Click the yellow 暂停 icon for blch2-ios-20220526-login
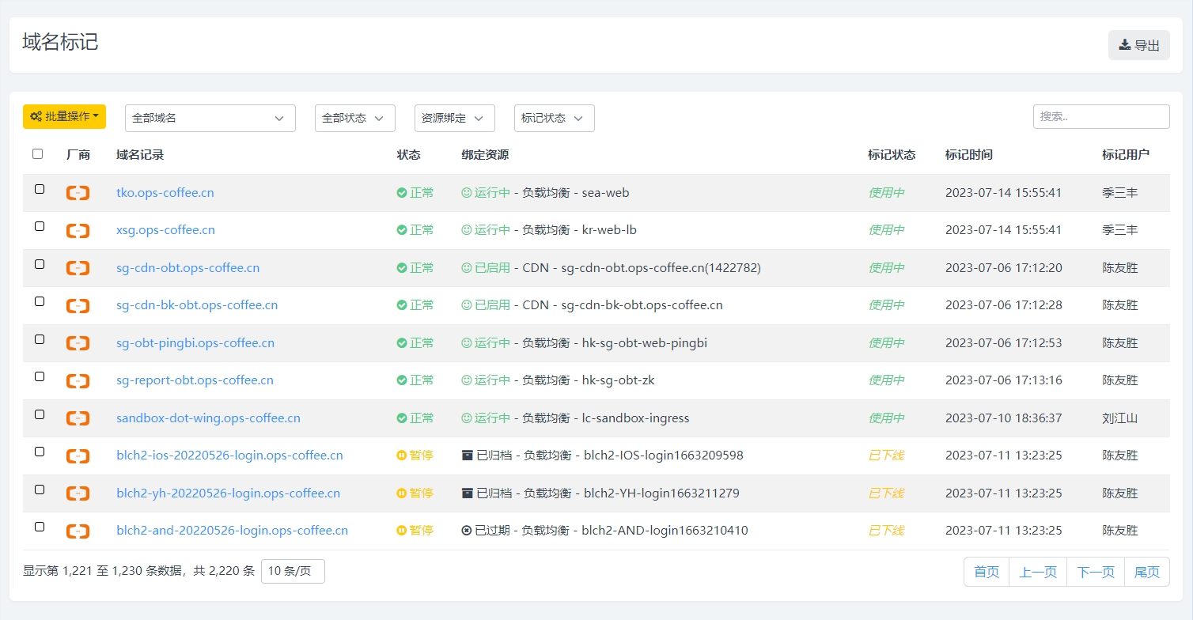This screenshot has height=620, width=1193. pos(402,456)
